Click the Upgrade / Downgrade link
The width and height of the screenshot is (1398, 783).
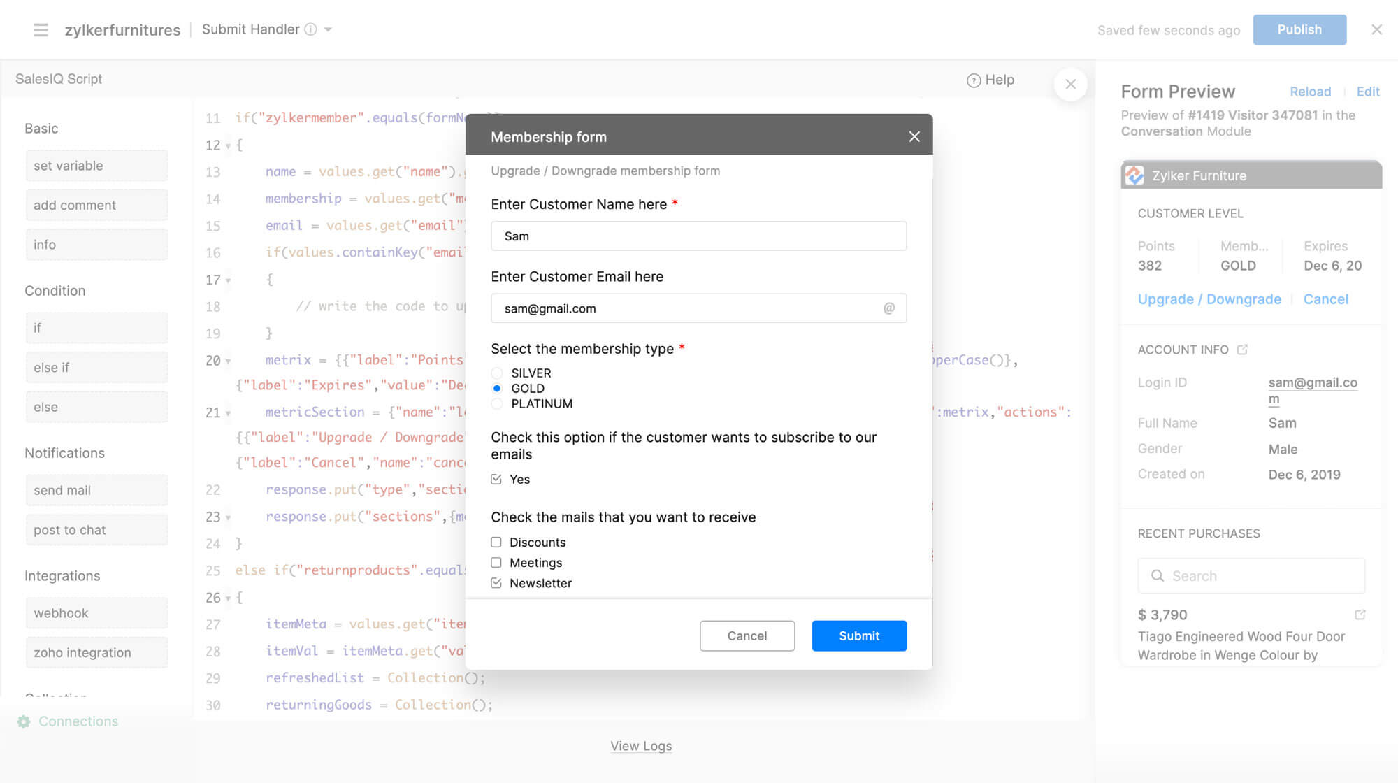pyautogui.click(x=1209, y=299)
